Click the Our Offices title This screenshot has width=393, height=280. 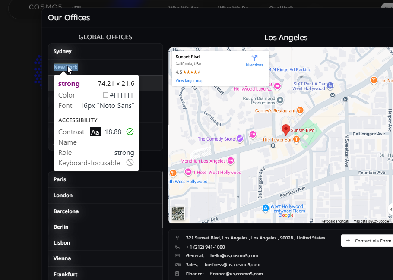coord(69,18)
